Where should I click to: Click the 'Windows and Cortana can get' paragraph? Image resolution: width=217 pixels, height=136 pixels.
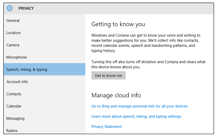(x=146, y=43)
